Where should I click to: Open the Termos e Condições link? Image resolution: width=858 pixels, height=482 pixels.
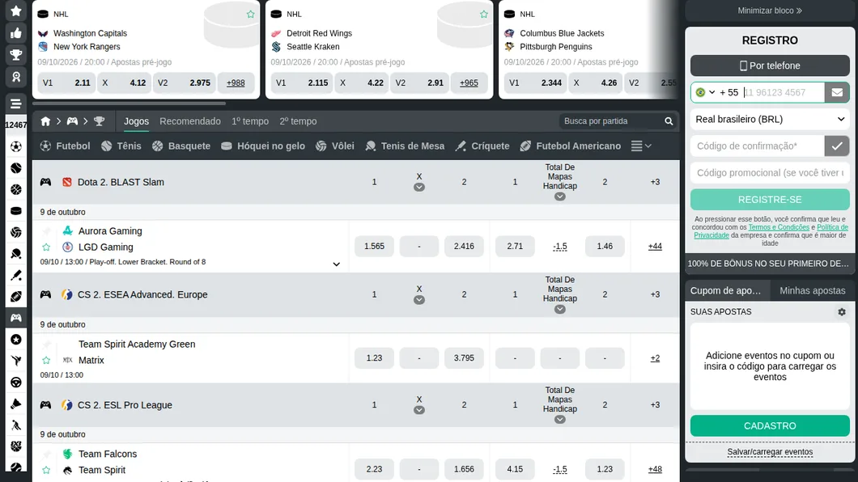779,227
